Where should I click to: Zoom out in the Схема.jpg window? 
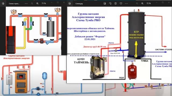(x=137, y=3)
